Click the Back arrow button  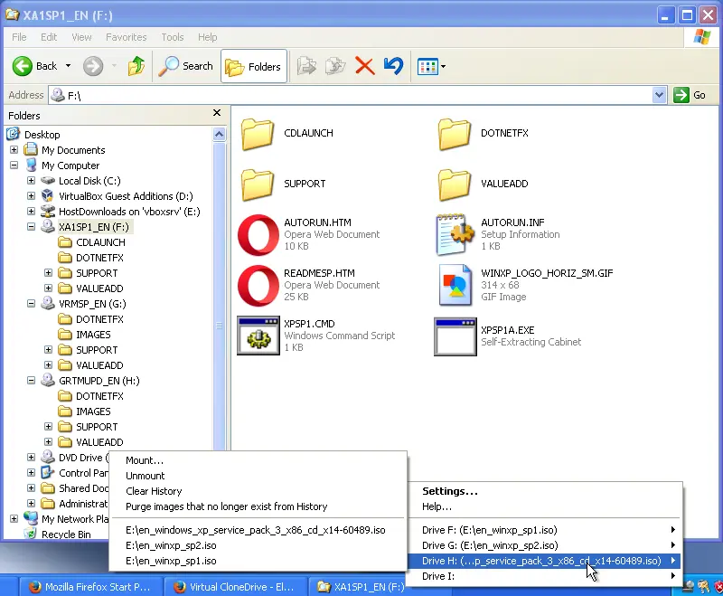pyautogui.click(x=22, y=66)
